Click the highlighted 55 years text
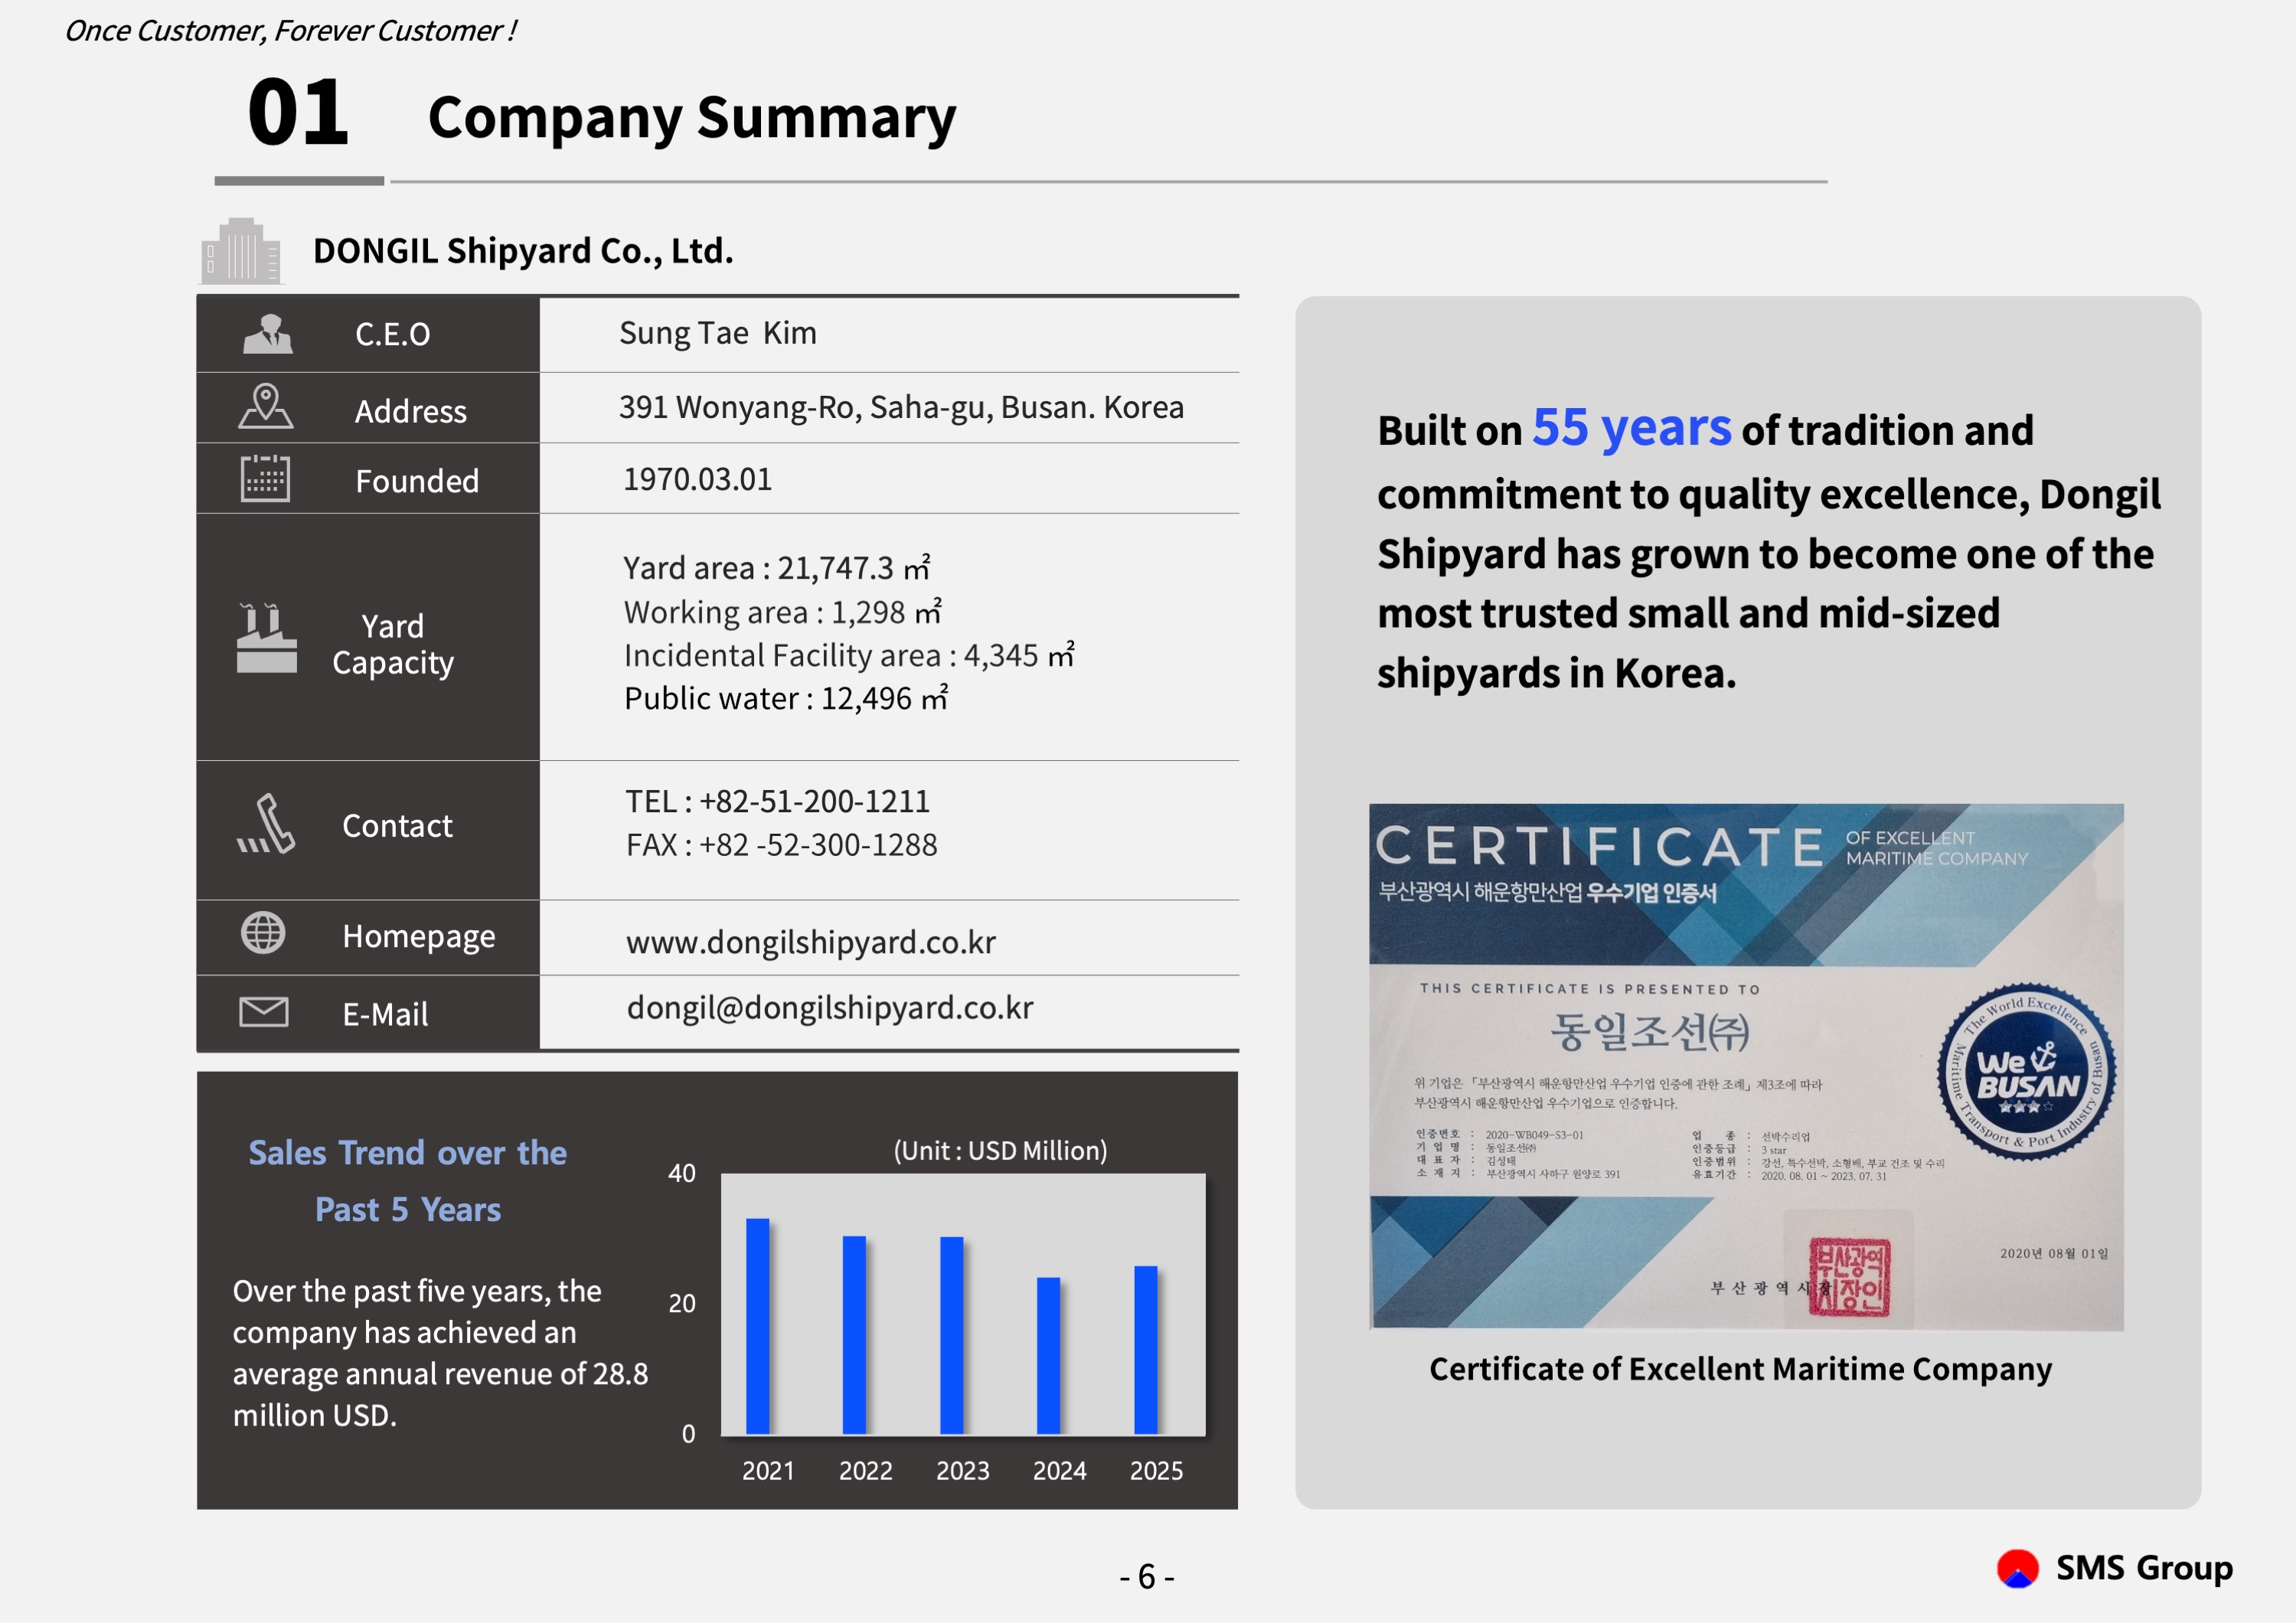Screen dimensions: 2296x1623 click(x=1632, y=428)
